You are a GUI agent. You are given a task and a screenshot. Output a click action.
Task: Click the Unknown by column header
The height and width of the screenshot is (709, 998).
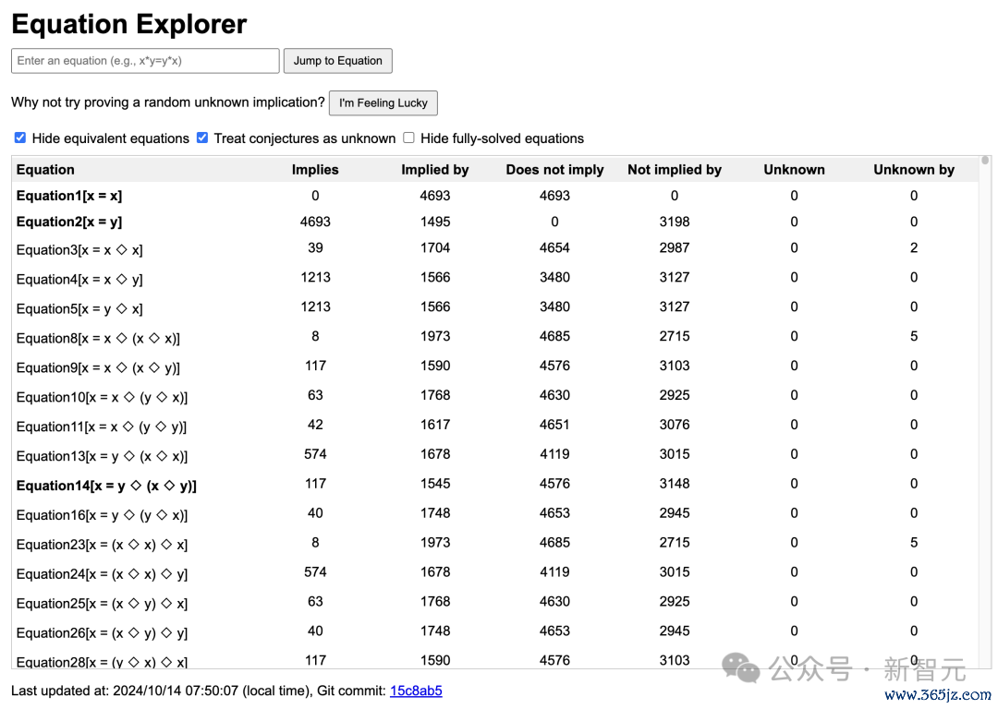[914, 170]
